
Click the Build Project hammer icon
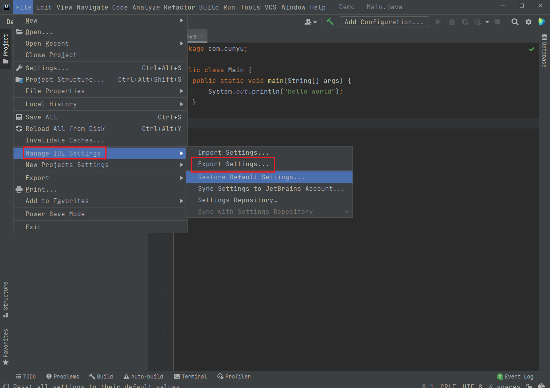[330, 22]
